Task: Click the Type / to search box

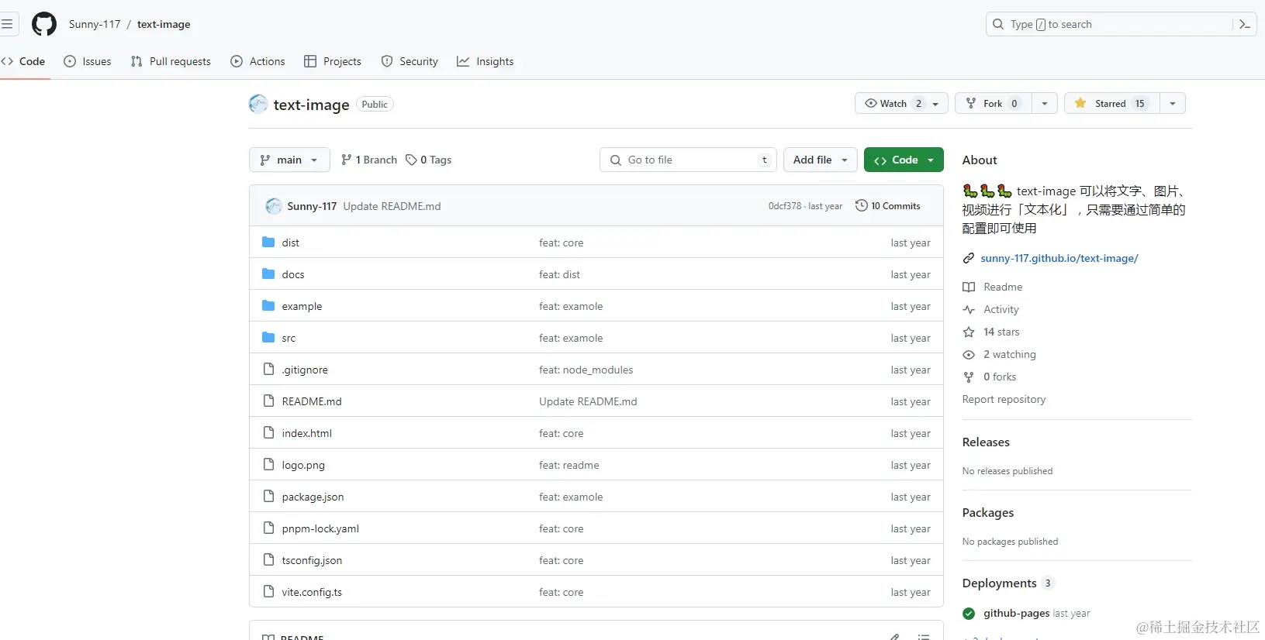Action: click(x=1108, y=24)
